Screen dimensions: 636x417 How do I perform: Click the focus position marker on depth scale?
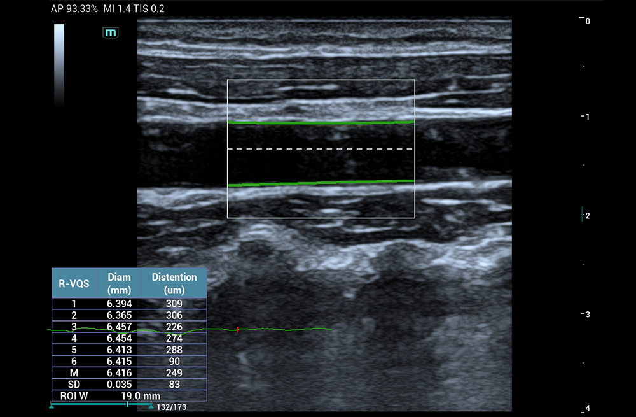click(582, 215)
